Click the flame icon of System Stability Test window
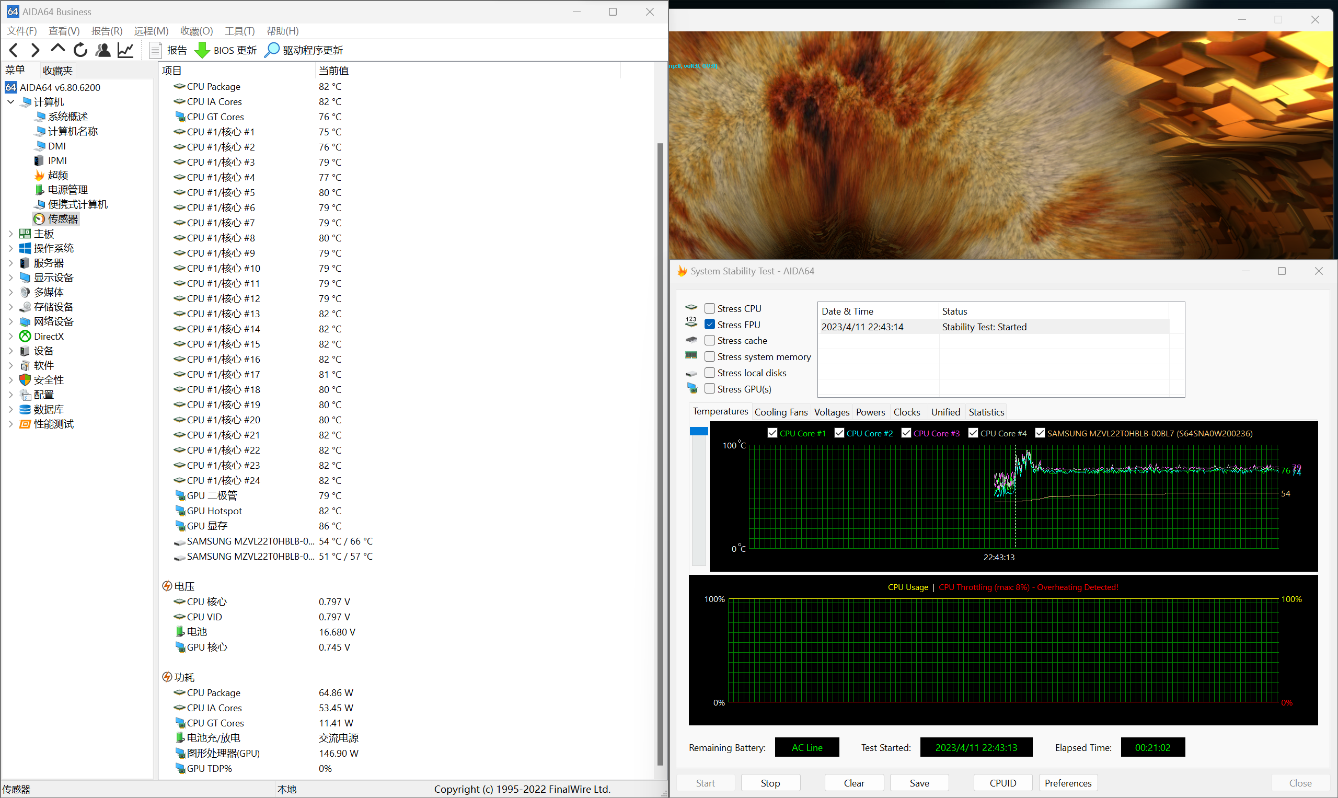Screen dimensions: 1338x798 [x=682, y=271]
